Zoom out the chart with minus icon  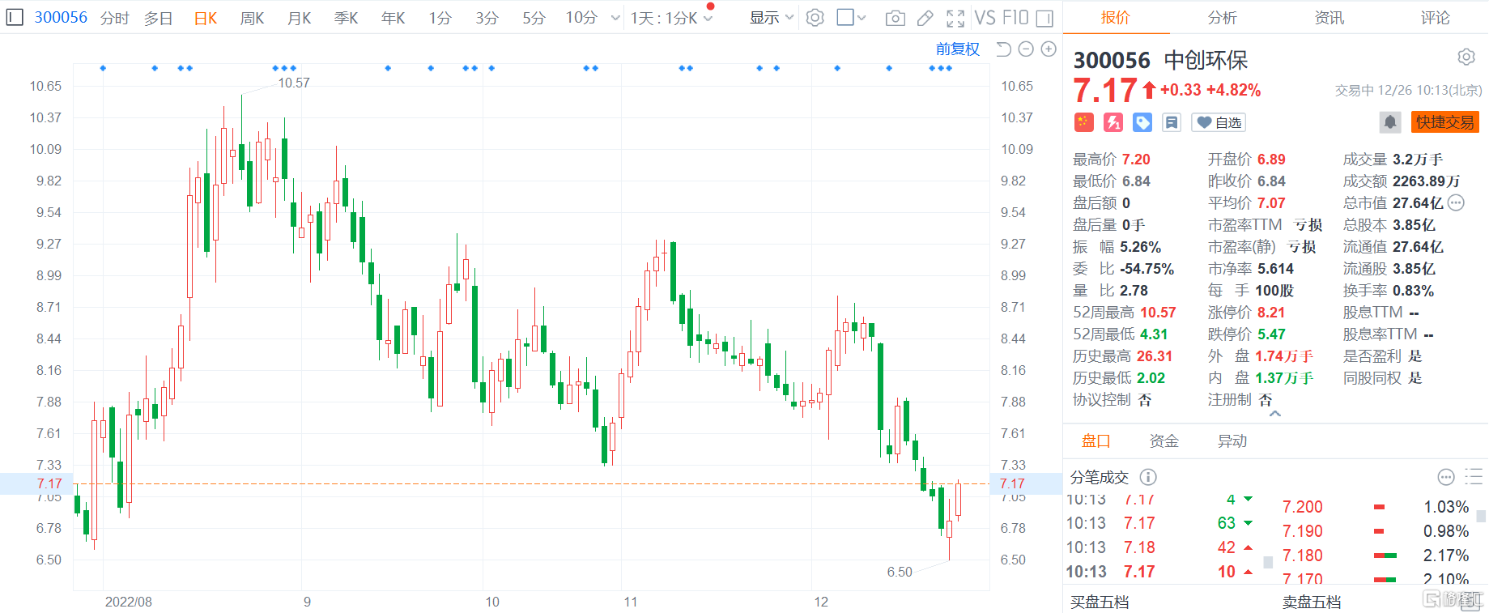(1026, 49)
